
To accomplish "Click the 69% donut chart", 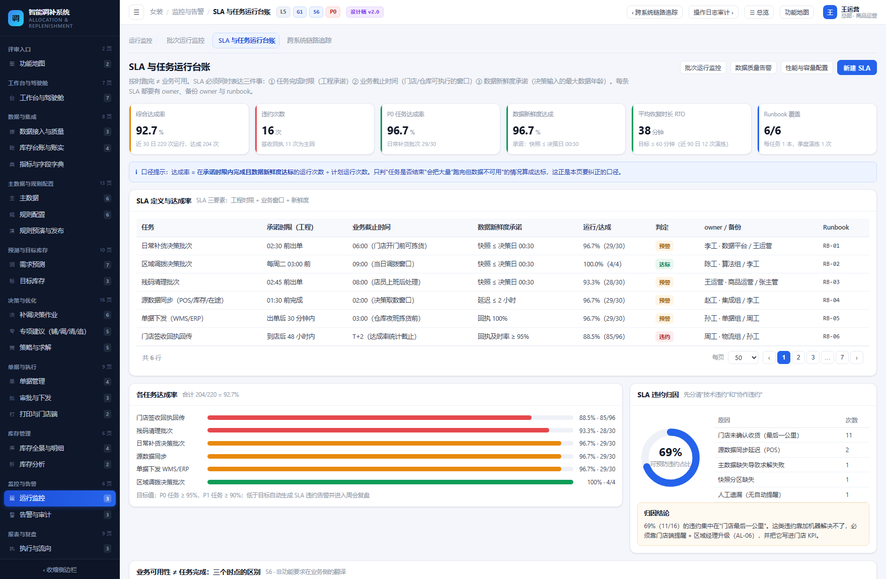I will (x=671, y=458).
